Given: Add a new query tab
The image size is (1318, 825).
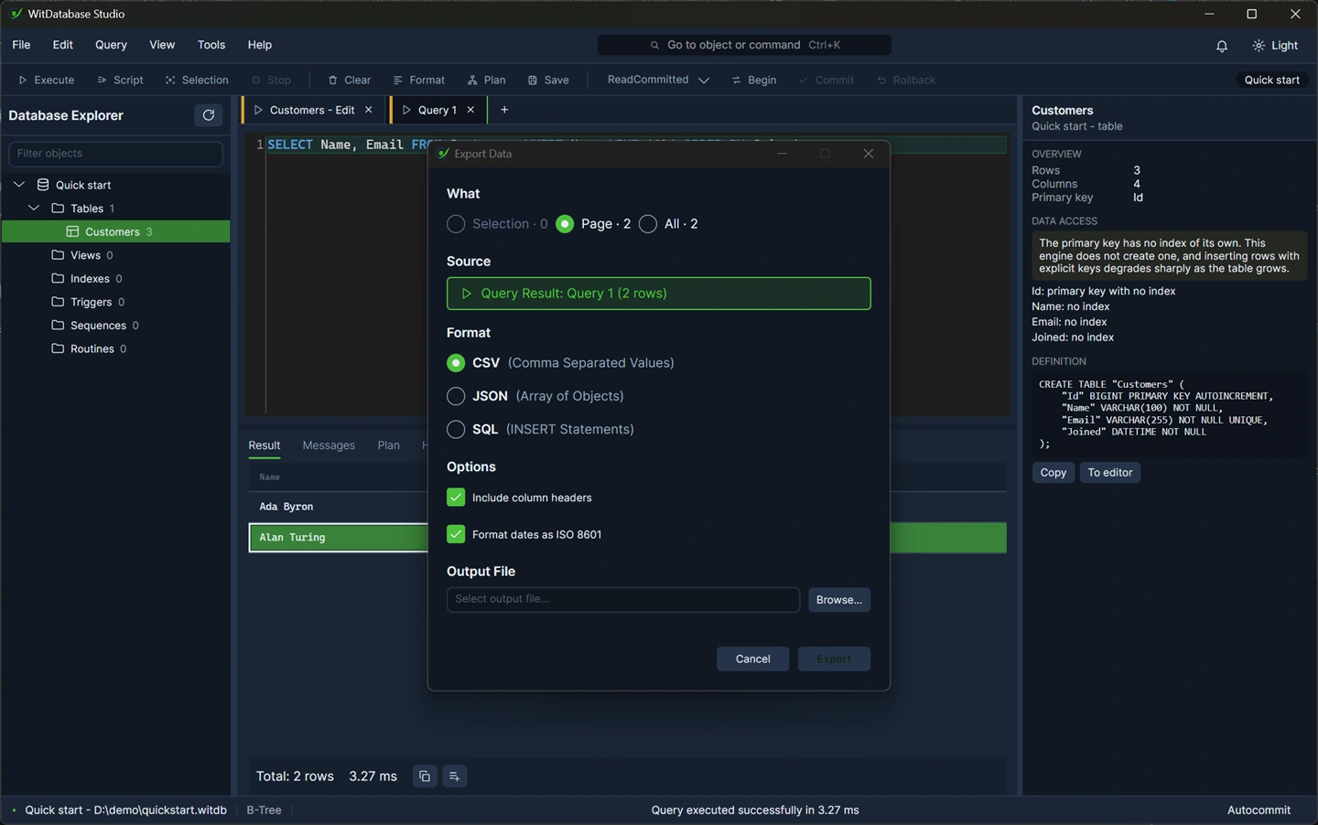Looking at the screenshot, I should click(504, 110).
